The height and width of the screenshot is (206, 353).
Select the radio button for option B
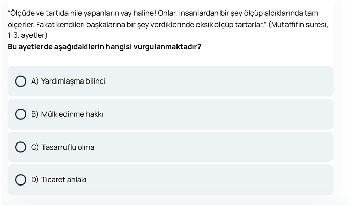[21, 114]
